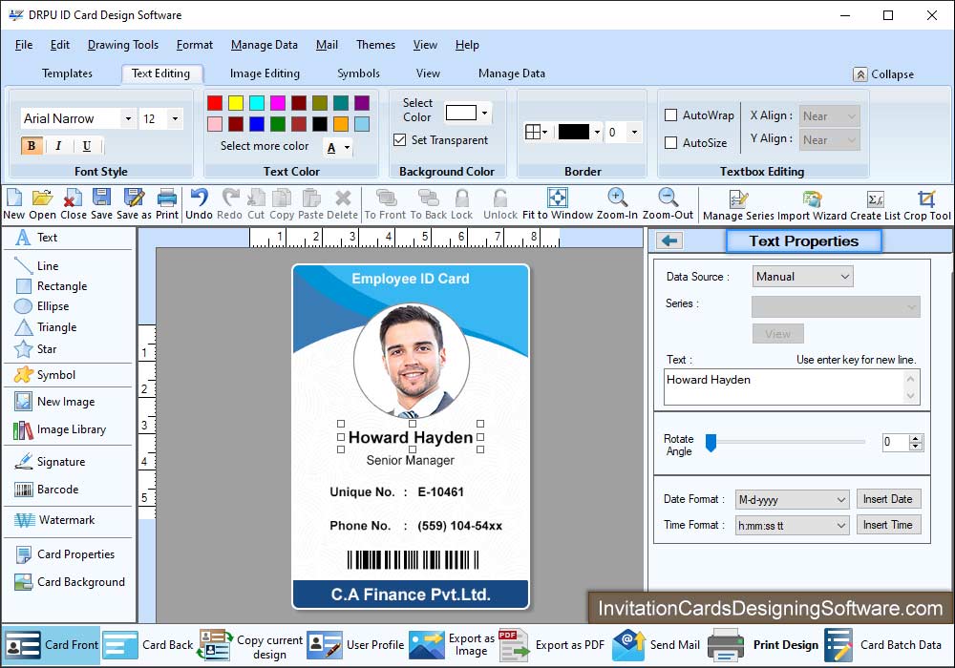
Task: Open Card Background settings
Action: click(70, 582)
